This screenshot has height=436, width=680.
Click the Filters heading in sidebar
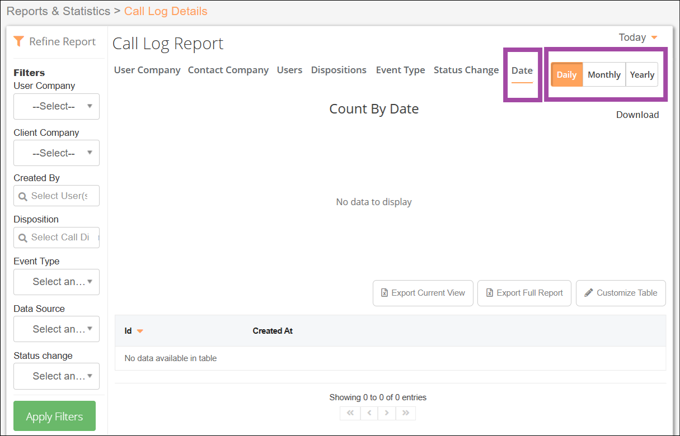[29, 73]
